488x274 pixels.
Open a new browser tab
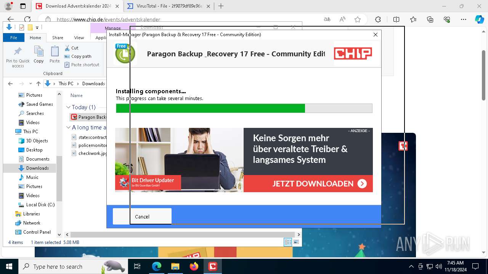[x=221, y=6]
